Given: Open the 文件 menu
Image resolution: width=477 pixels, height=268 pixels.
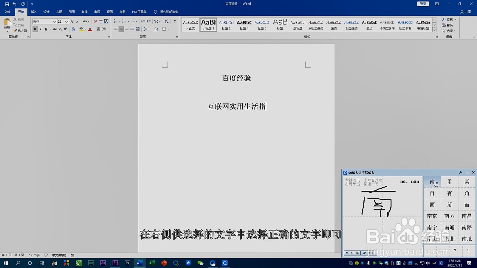Looking at the screenshot, I should coord(7,12).
